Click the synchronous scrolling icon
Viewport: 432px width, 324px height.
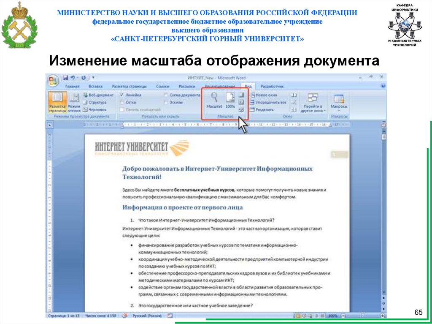(294, 102)
